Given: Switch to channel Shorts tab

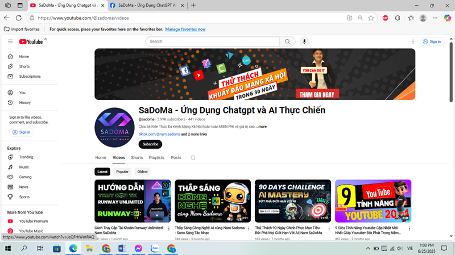Looking at the screenshot, I should tap(136, 158).
